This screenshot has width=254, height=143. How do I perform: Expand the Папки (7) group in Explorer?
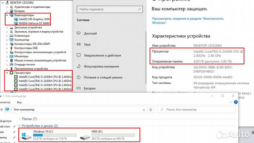pos(20,119)
